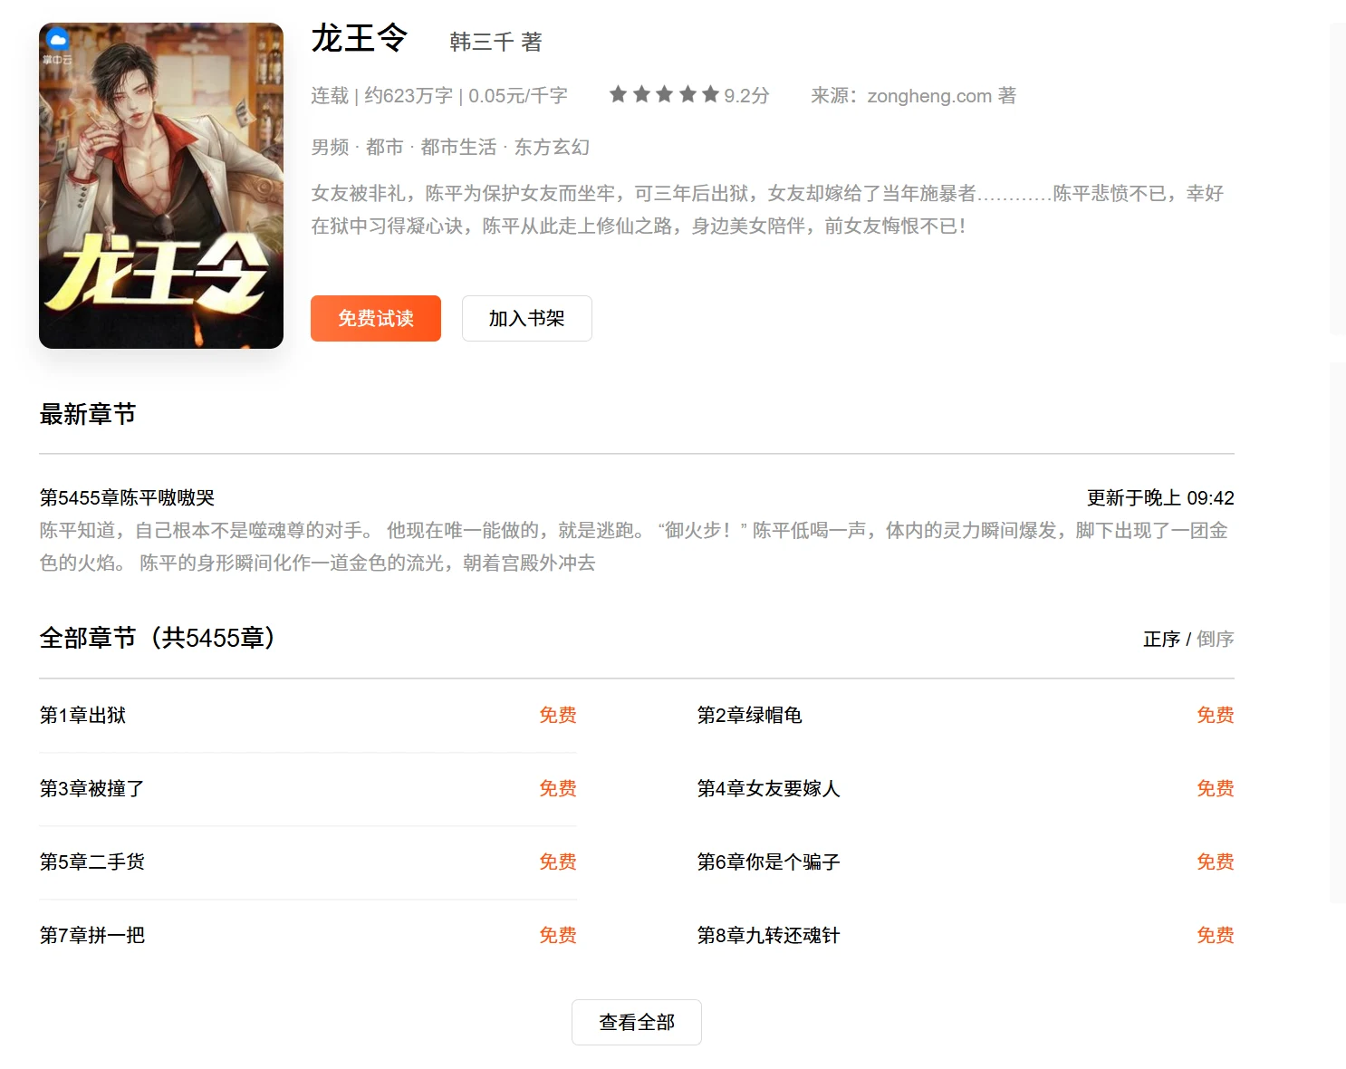Select the 男频 category tag
The height and width of the screenshot is (1069, 1346).
click(330, 147)
